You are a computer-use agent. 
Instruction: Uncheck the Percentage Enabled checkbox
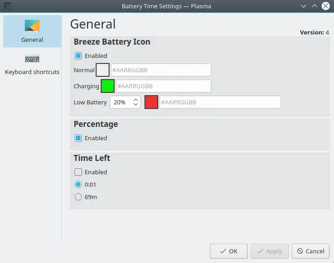[x=78, y=138]
